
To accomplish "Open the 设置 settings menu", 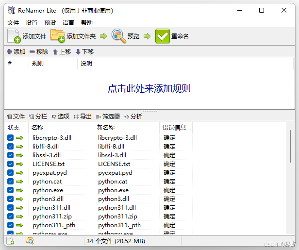I will coord(32,23).
